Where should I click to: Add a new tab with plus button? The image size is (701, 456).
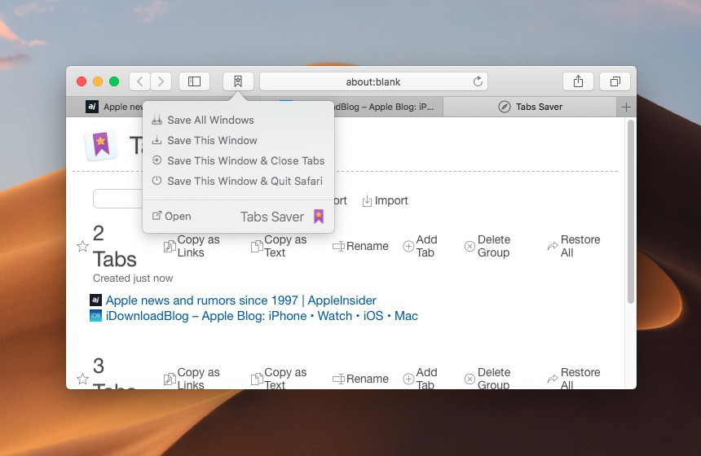626,107
